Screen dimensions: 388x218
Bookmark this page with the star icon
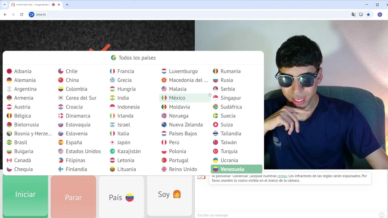click(x=368, y=15)
